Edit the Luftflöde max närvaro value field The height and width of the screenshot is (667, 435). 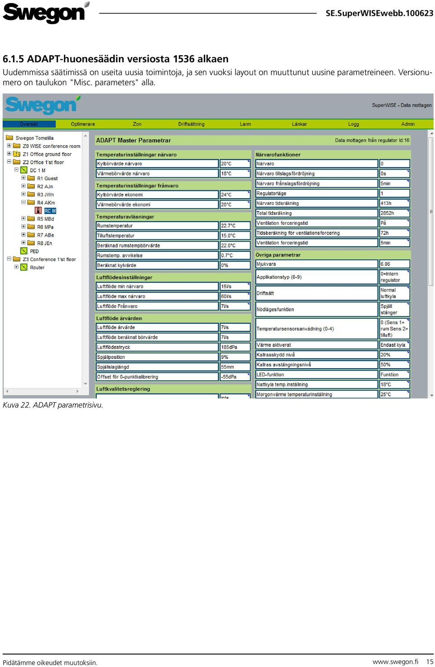[x=235, y=296]
